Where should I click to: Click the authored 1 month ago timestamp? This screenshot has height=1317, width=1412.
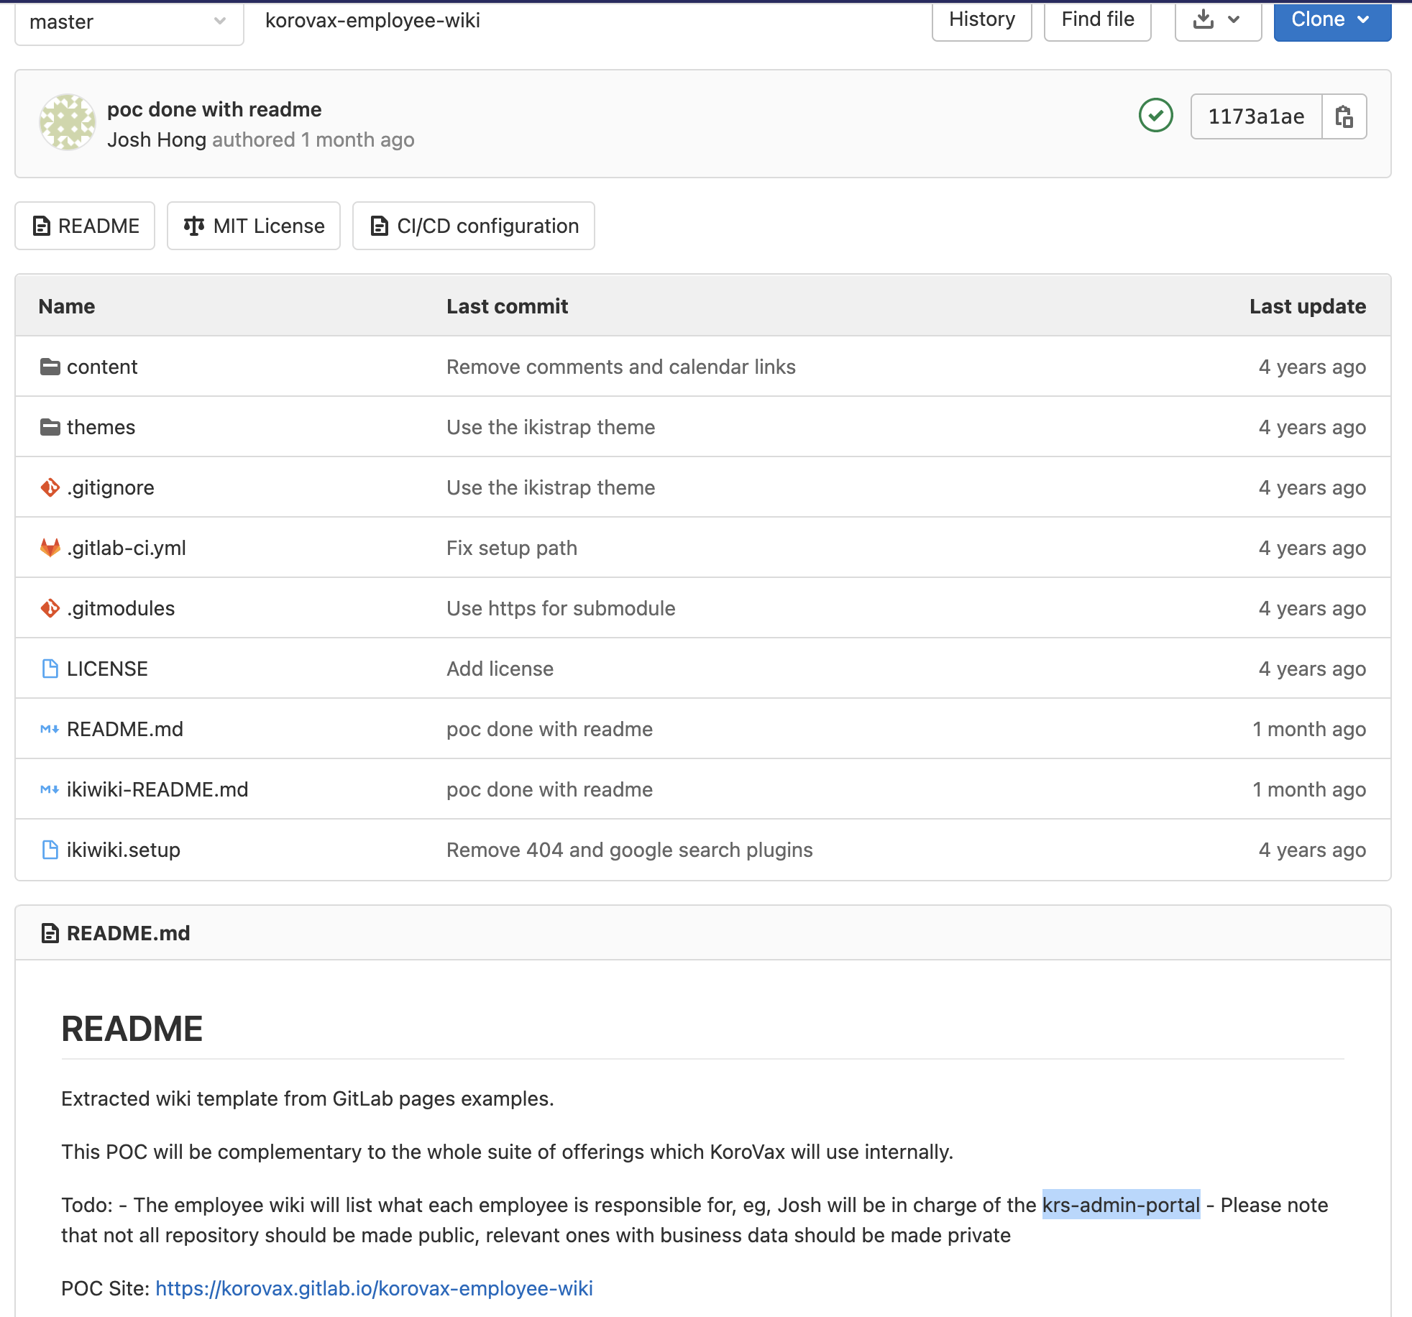[x=357, y=139]
